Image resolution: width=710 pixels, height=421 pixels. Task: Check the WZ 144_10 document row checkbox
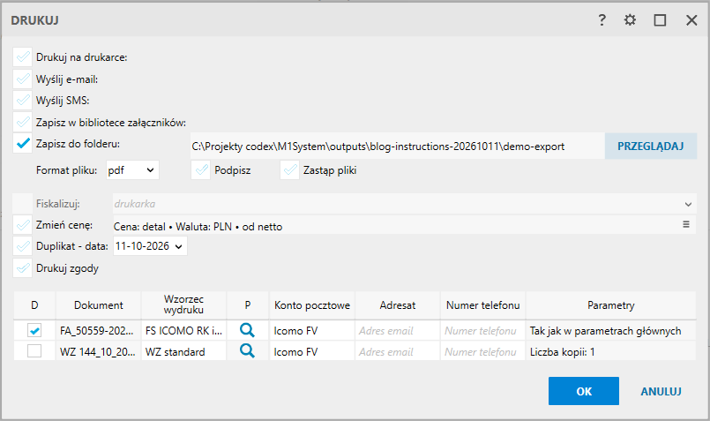click(34, 351)
